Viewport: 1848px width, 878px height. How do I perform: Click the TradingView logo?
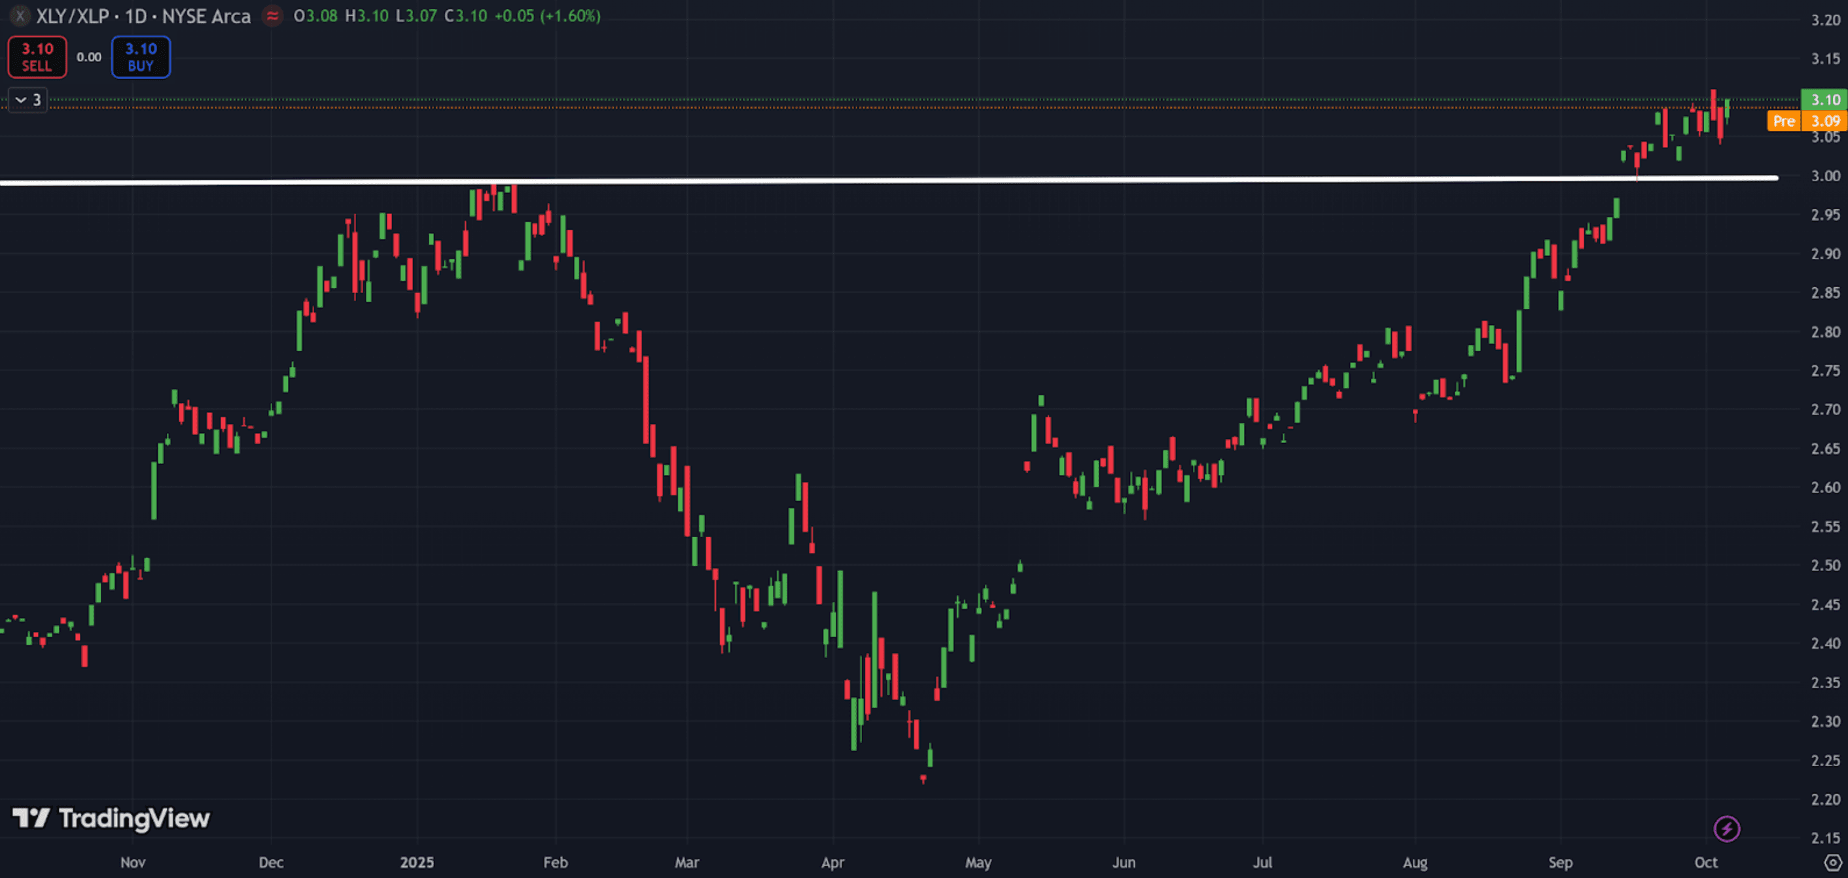[x=111, y=818]
